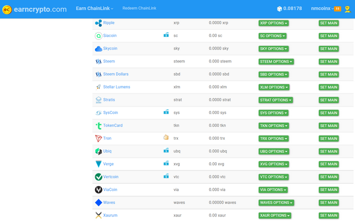
Task: Open the Earn ChainLink dropdown menu
Action: tap(94, 8)
